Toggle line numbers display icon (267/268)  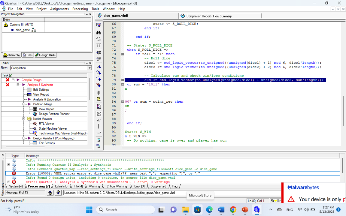click(99, 114)
